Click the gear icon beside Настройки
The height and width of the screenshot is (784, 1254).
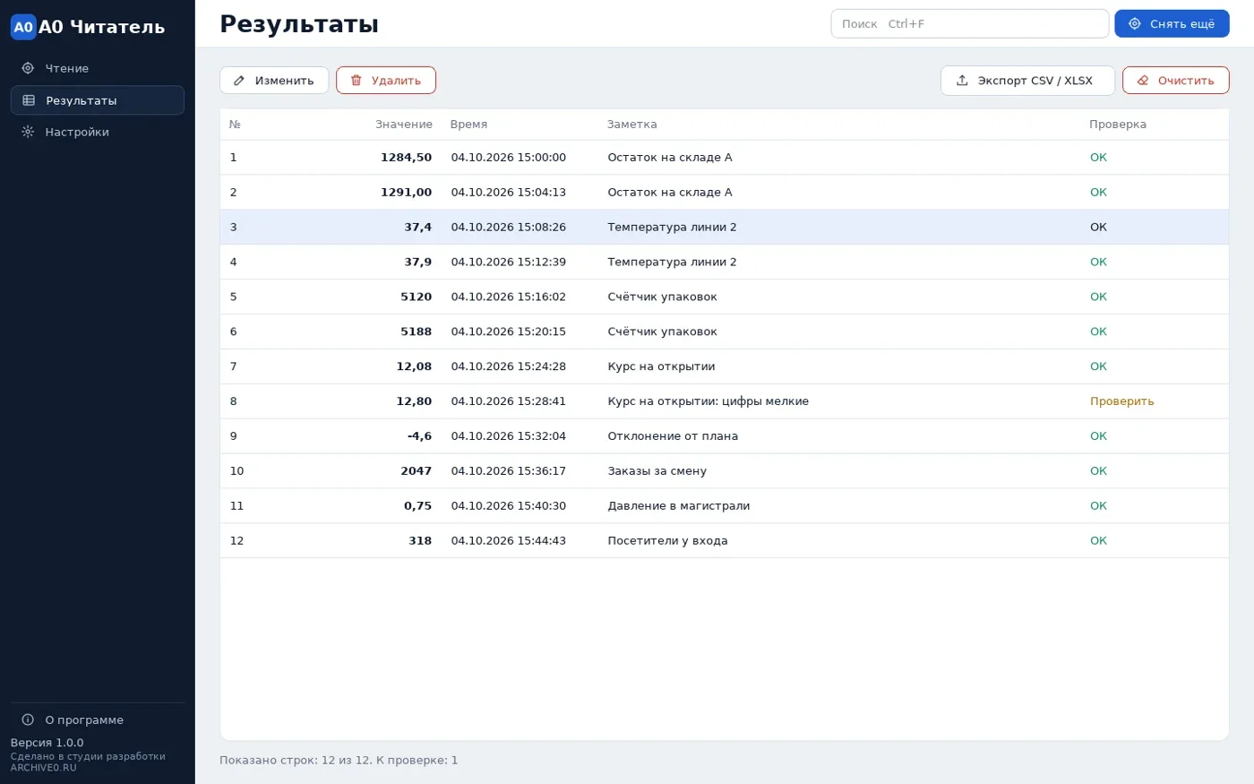[x=28, y=132]
